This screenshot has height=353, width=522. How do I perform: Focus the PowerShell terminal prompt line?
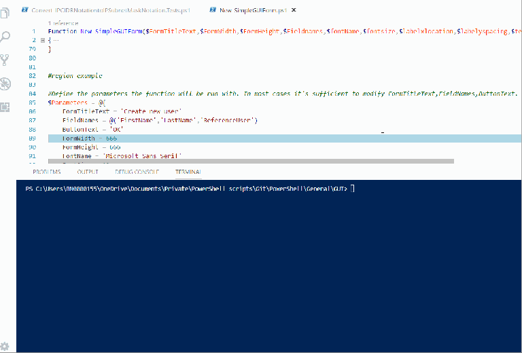coord(190,189)
